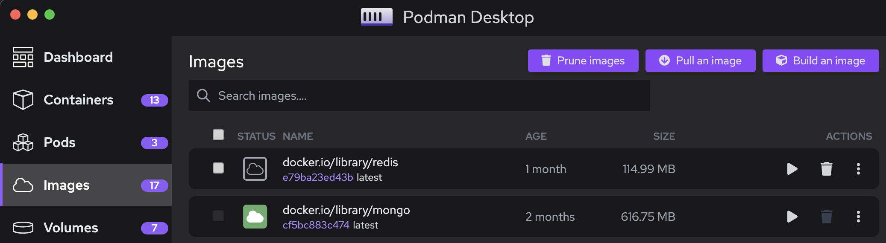Click the mongo row trash icon

click(x=827, y=217)
